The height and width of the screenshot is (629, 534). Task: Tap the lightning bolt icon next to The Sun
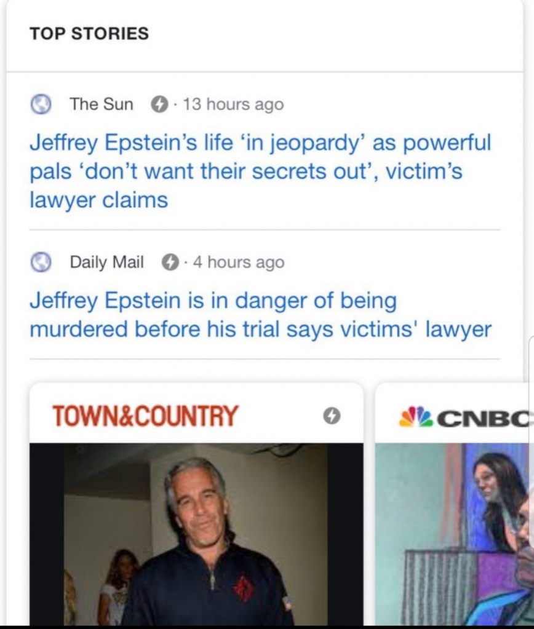[x=159, y=105]
